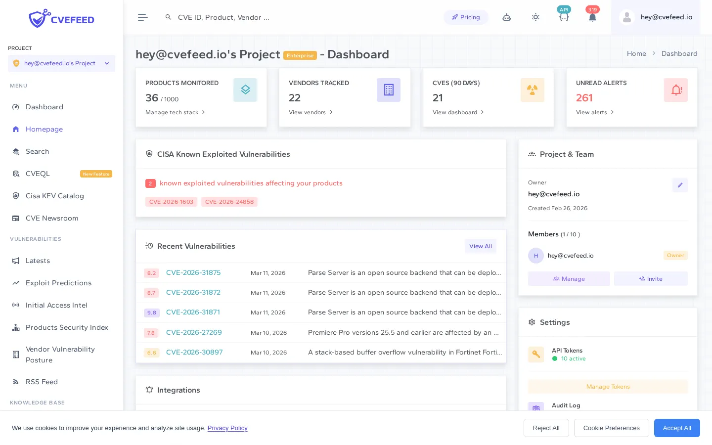Switch to the Homepage menu item
712x445 pixels.
point(44,129)
